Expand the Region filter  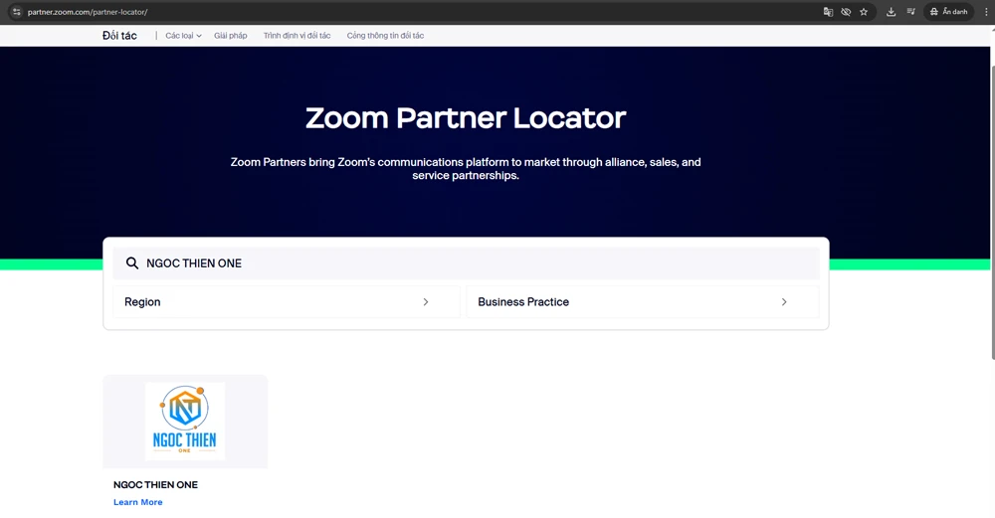(287, 302)
